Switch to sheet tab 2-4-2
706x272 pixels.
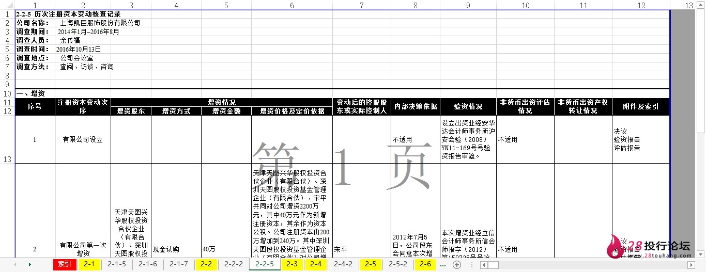(x=343, y=264)
